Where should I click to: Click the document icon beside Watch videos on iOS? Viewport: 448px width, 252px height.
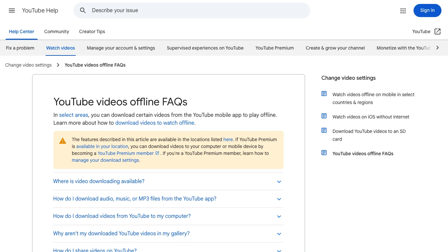(x=324, y=116)
